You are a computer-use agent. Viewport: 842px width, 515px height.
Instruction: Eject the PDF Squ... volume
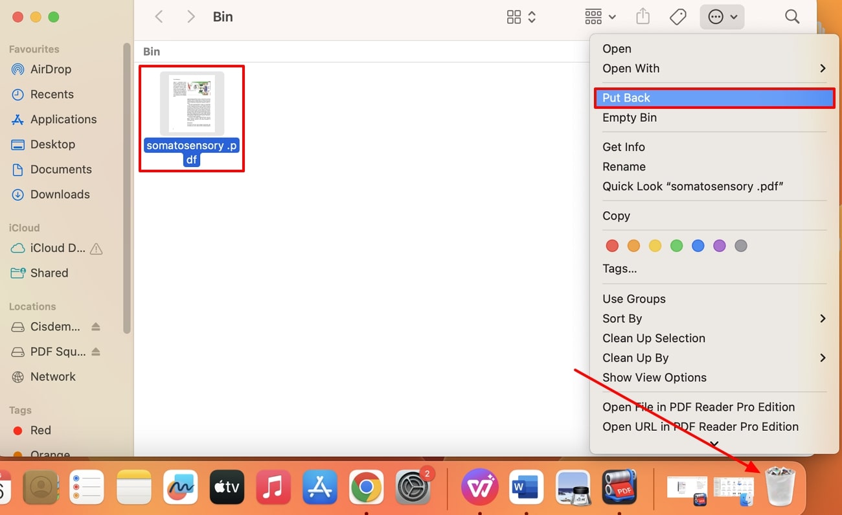(x=96, y=352)
